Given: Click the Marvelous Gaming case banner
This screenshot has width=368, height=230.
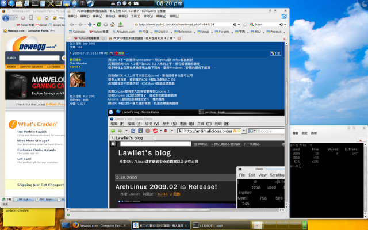Looking at the screenshot, I should coord(35,86).
